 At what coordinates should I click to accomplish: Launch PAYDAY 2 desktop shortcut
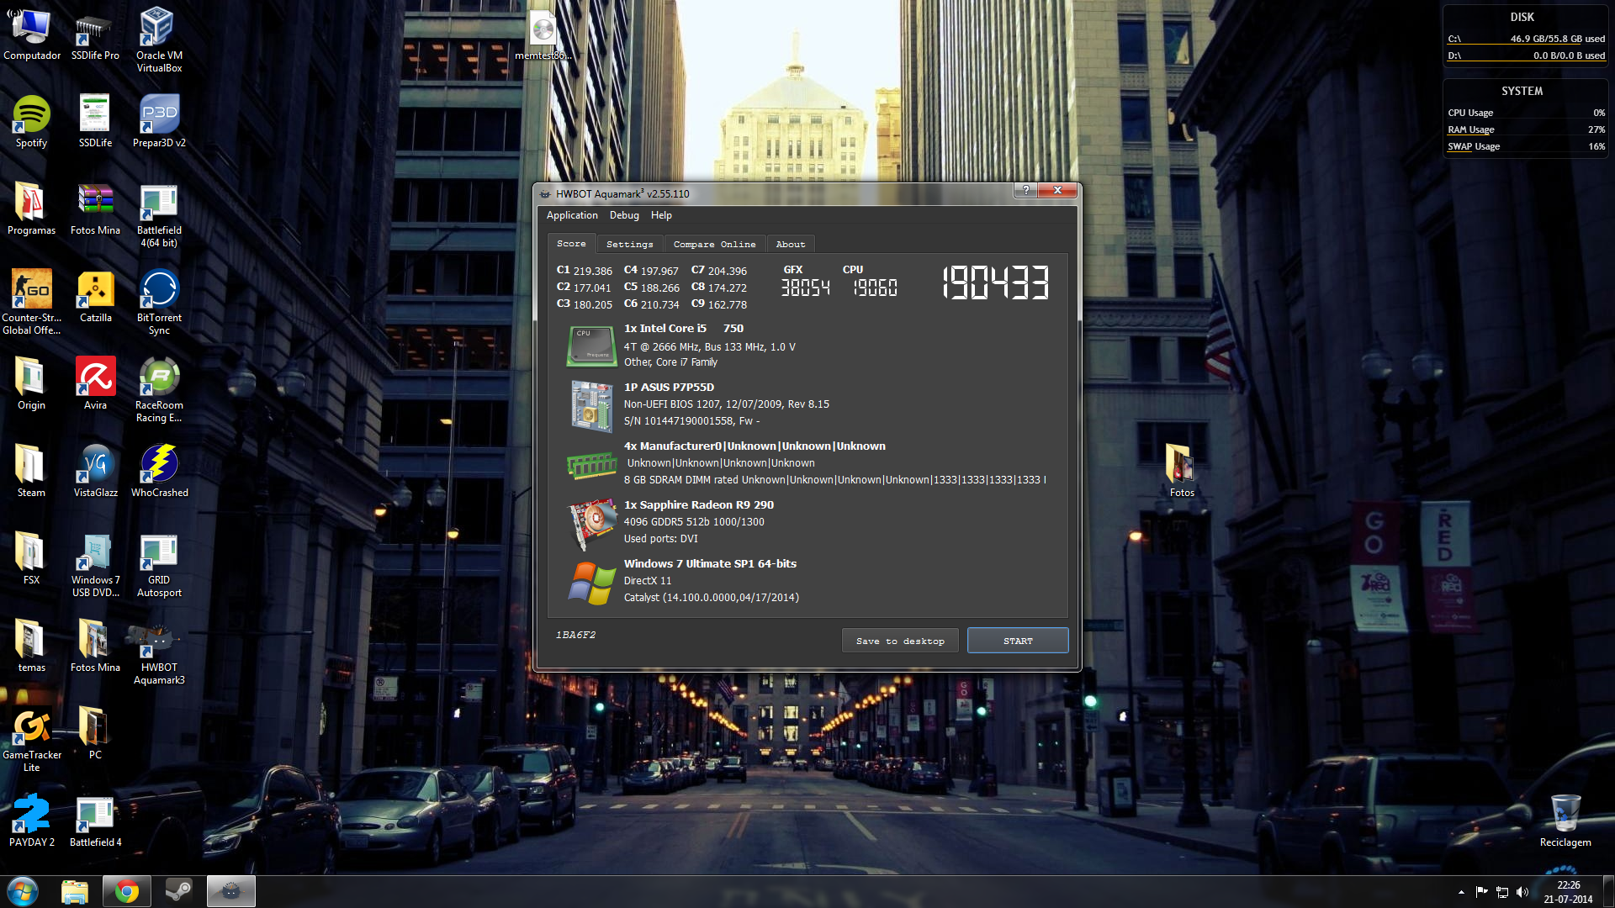coord(32,821)
